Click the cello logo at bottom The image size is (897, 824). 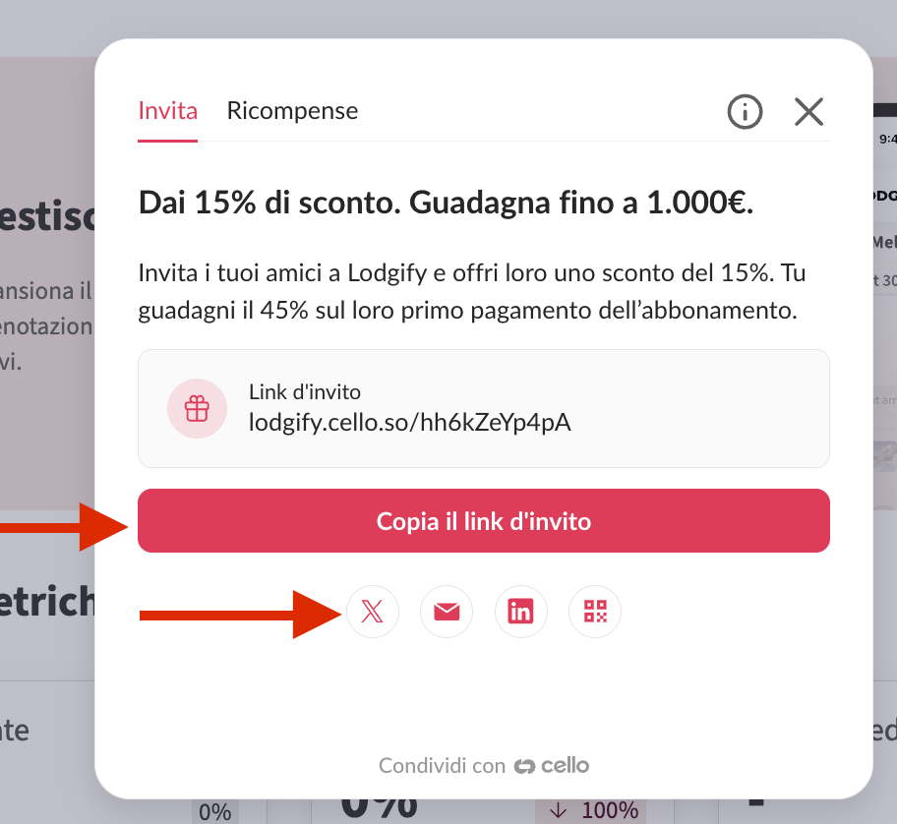tap(552, 765)
